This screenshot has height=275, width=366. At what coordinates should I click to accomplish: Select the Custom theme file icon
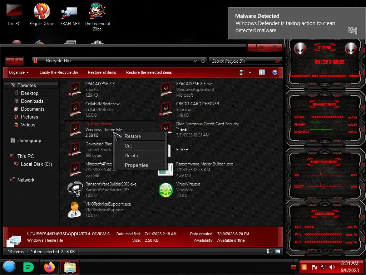[x=75, y=129]
